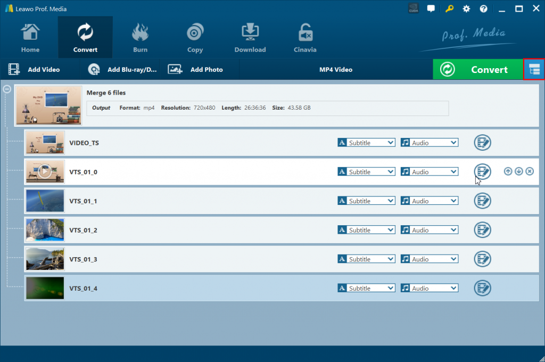Edit the VTS_01_2 video
The width and height of the screenshot is (545, 362).
(482, 230)
